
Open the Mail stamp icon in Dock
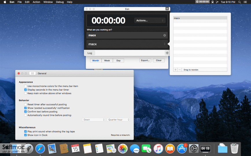pos(52,149)
